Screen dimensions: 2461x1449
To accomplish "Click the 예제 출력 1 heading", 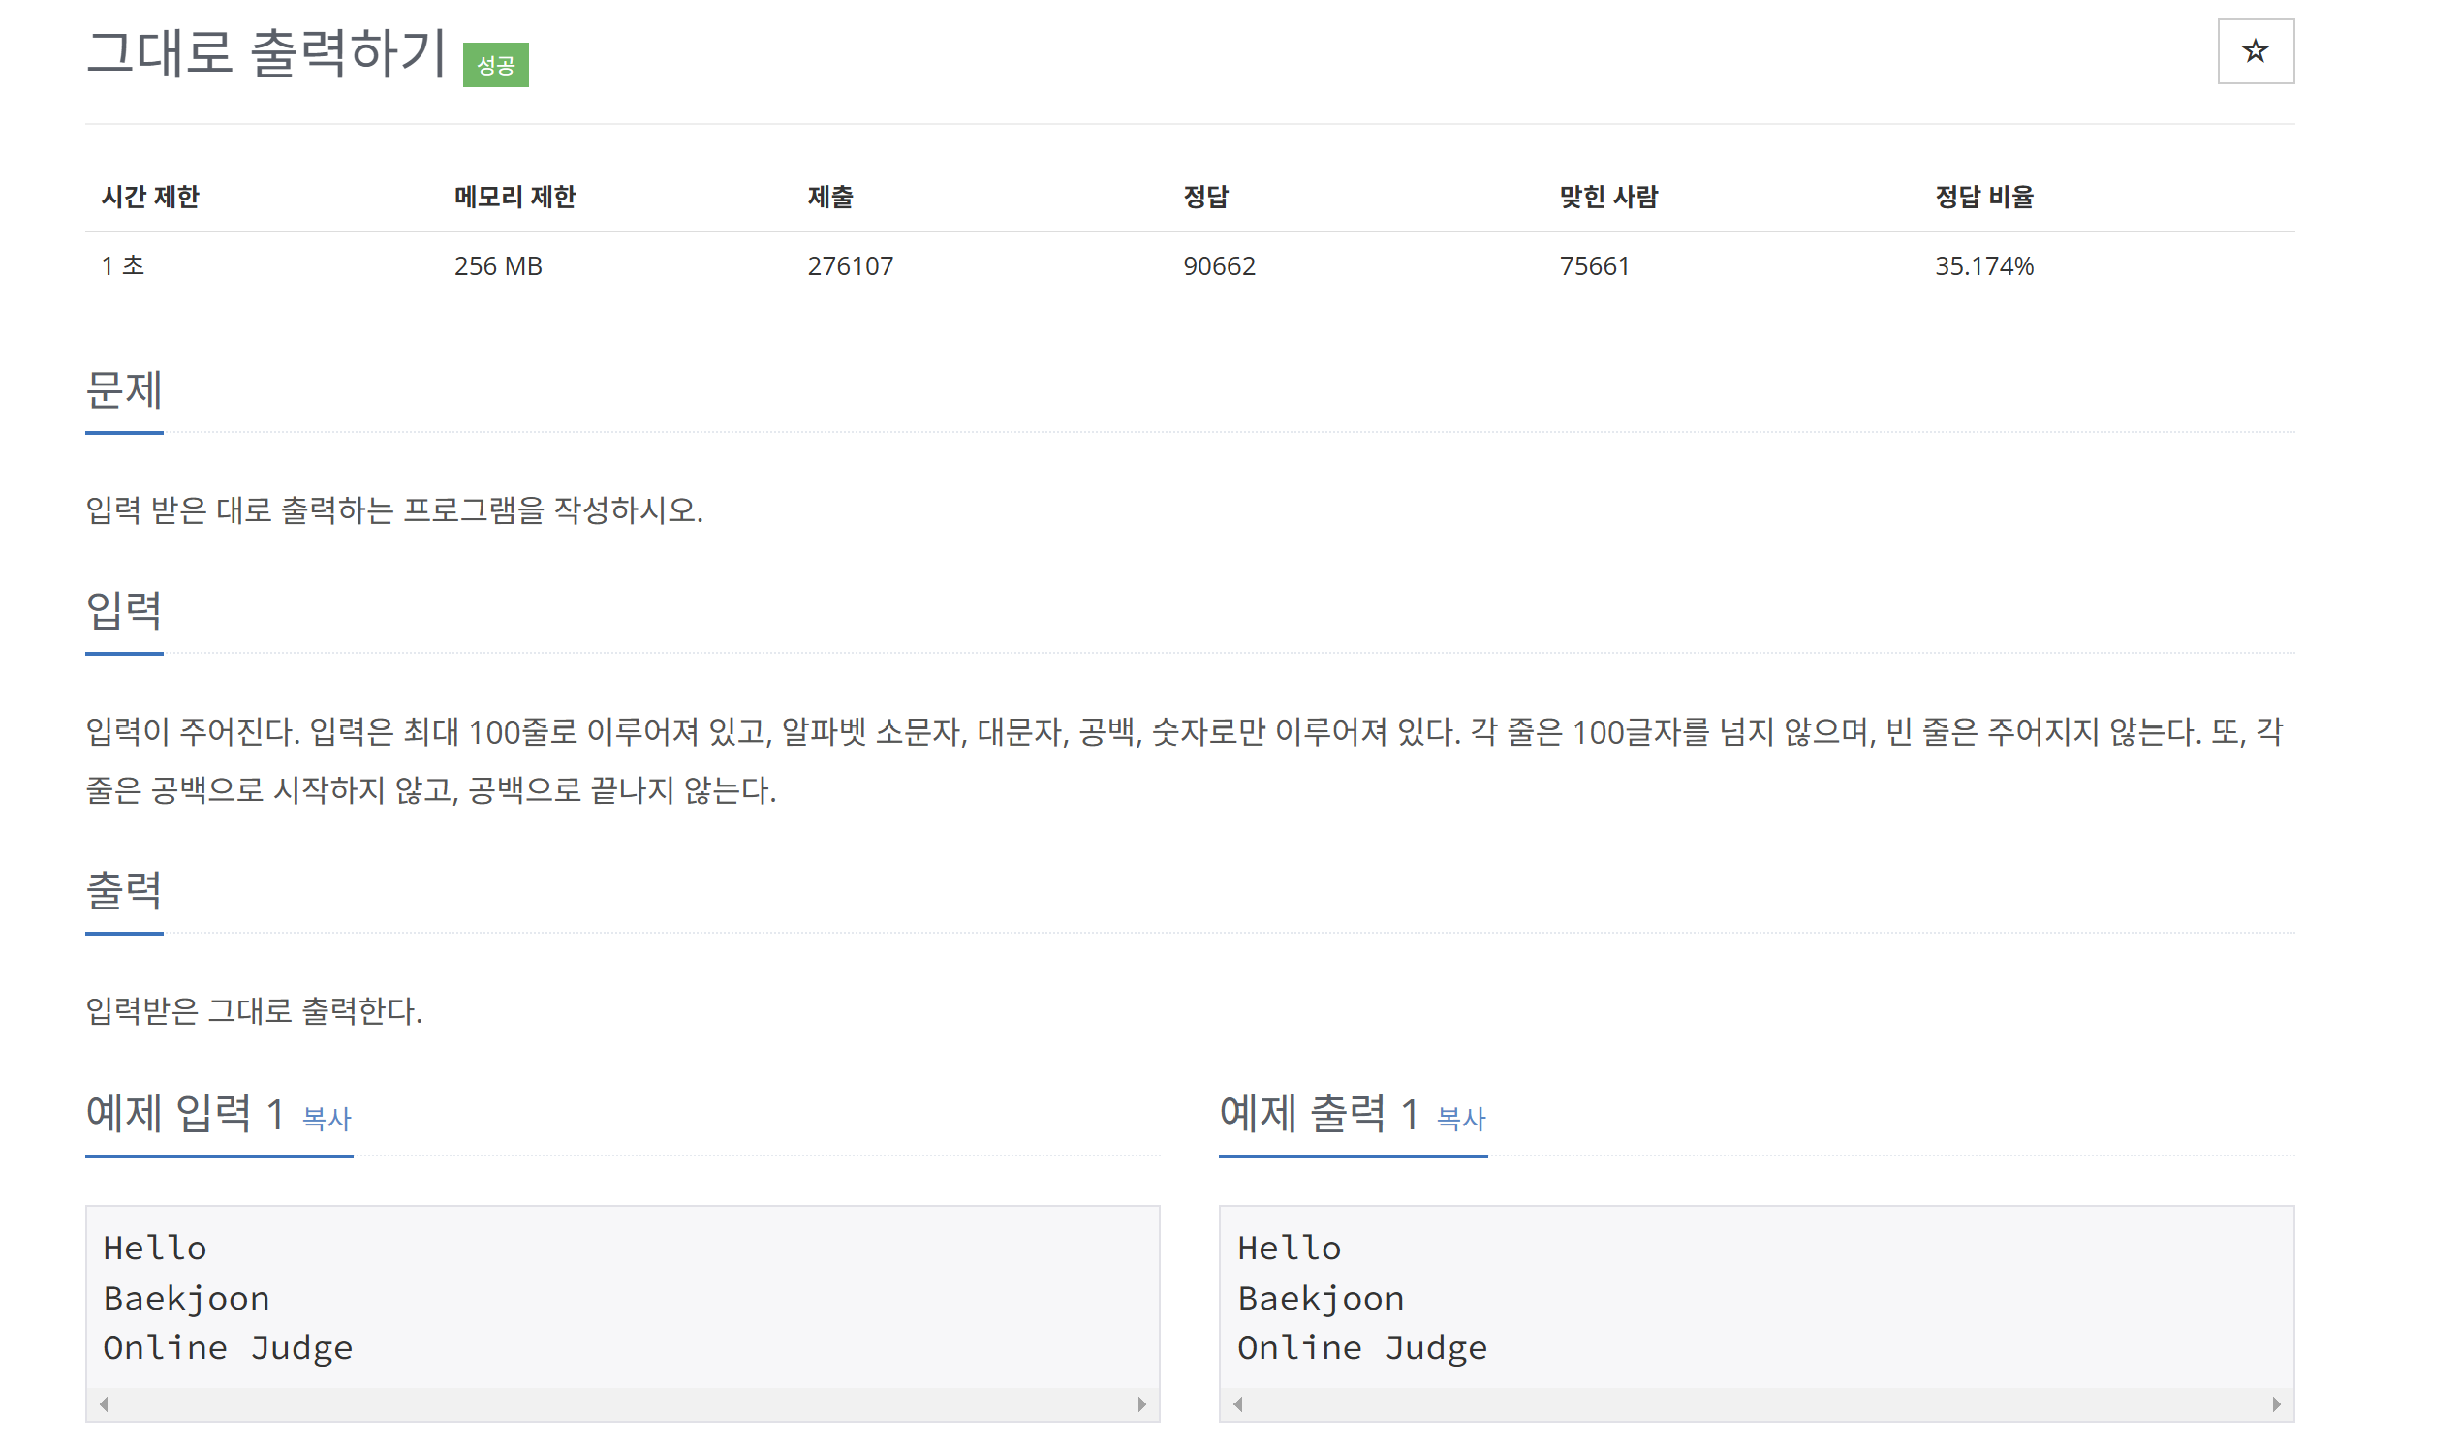I will [1319, 1114].
